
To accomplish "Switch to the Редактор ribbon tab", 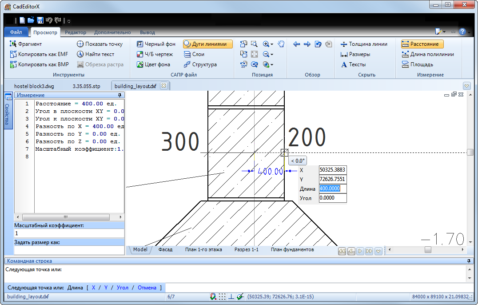I will 76,32.
